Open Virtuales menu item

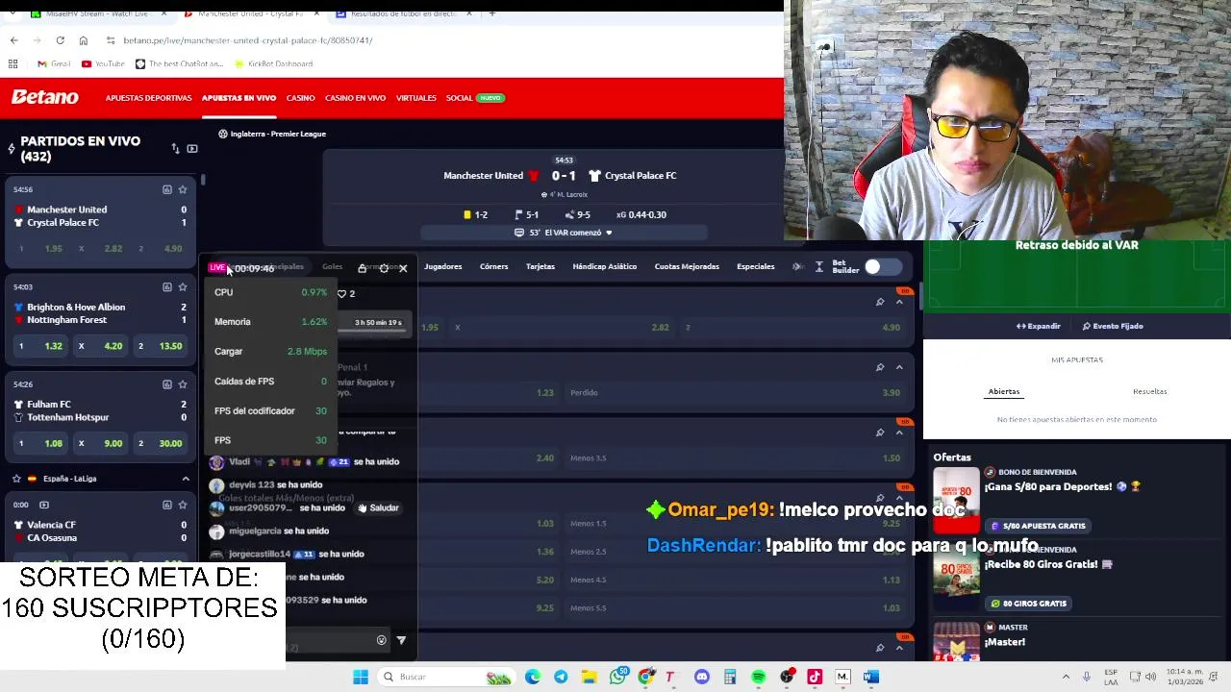click(x=416, y=98)
